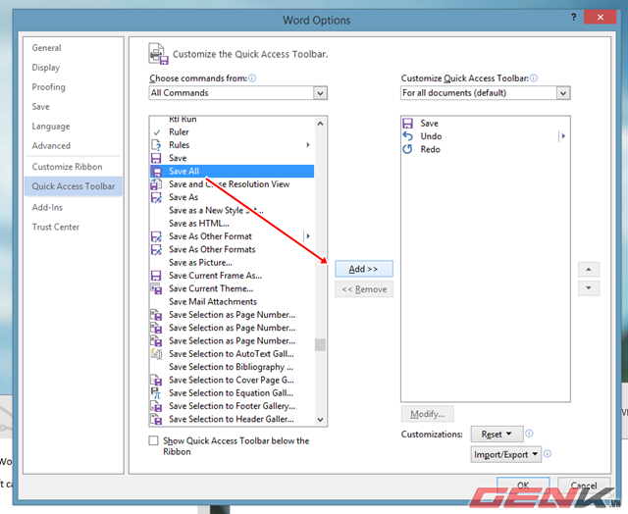
Task: Click the commands list scrollbar thumb
Action: pos(320,344)
